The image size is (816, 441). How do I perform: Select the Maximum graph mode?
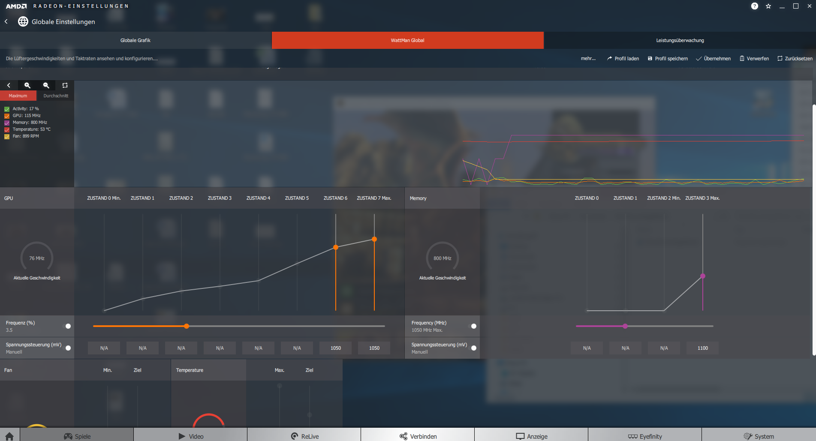point(18,96)
